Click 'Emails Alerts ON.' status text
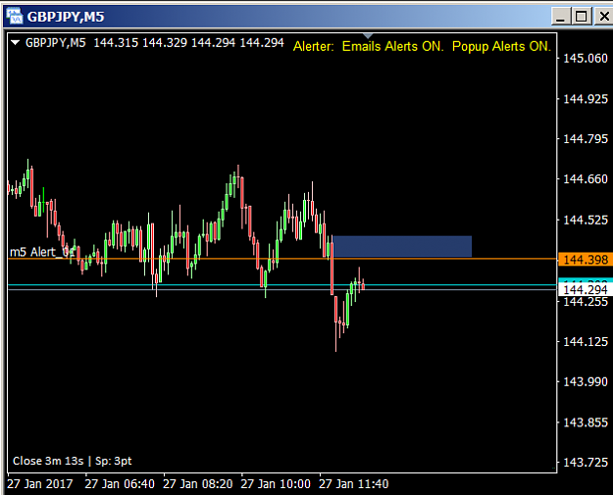Screen dimensions: 613x495 click(x=393, y=46)
